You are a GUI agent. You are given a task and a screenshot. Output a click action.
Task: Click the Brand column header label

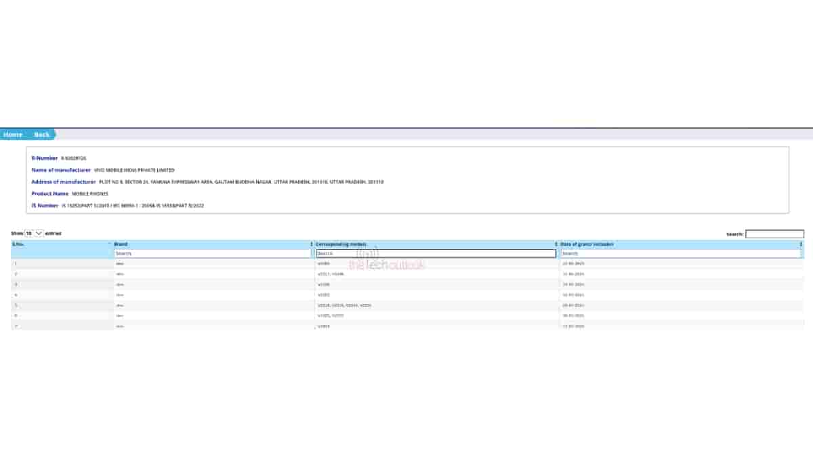pos(121,244)
